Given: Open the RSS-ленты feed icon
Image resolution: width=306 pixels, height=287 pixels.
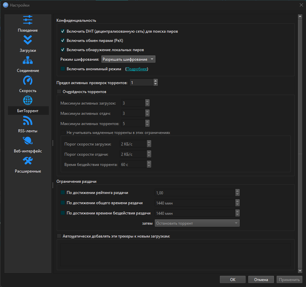Looking at the screenshot, I should click(x=28, y=120).
